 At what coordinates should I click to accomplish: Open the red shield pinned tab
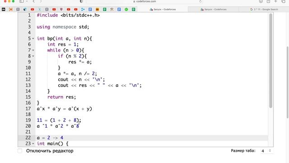(61, 9)
